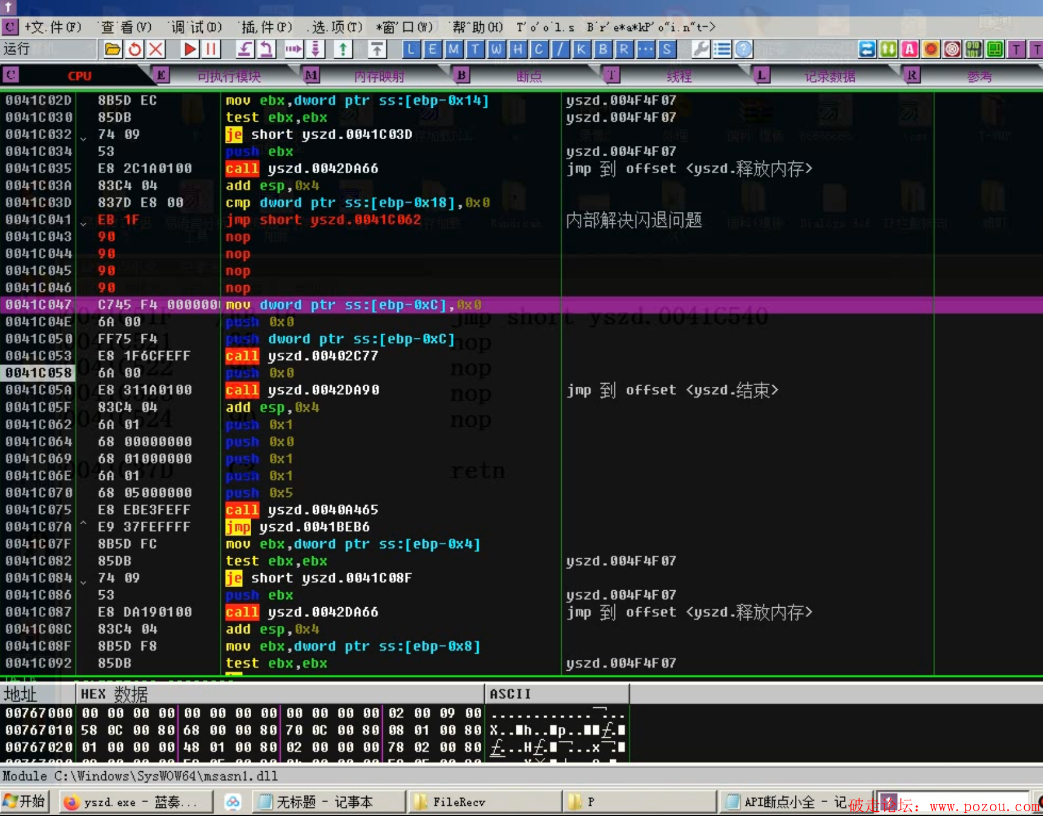Open the Tools menu
The height and width of the screenshot is (816, 1043).
click(x=545, y=27)
